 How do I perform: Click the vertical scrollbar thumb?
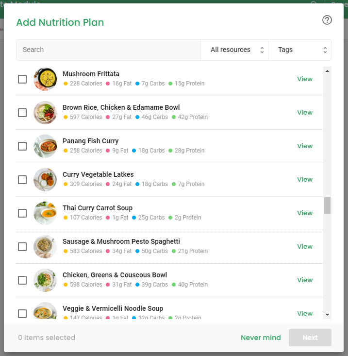pyautogui.click(x=327, y=205)
